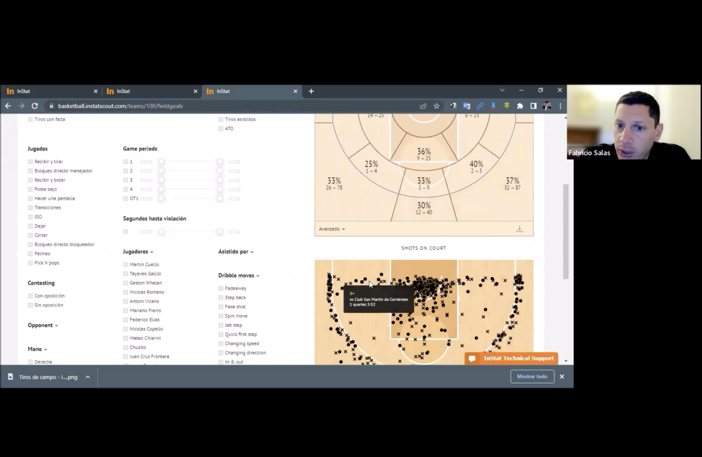
Task: Click the browser back arrow
Action: (8, 106)
